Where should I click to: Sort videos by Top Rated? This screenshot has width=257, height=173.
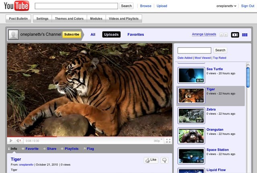(220, 58)
